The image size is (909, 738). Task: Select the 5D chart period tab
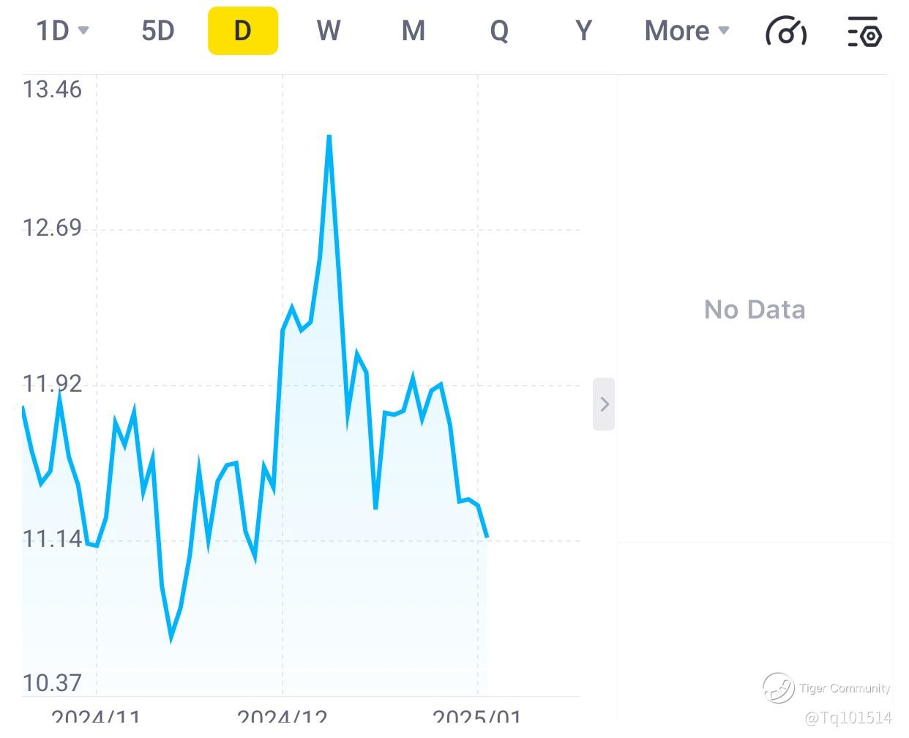click(x=158, y=31)
